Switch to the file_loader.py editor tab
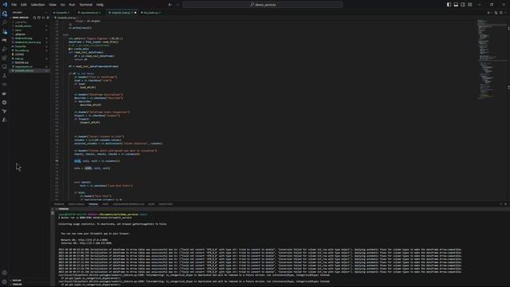The width and height of the screenshot is (510, 287). pyautogui.click(x=151, y=13)
